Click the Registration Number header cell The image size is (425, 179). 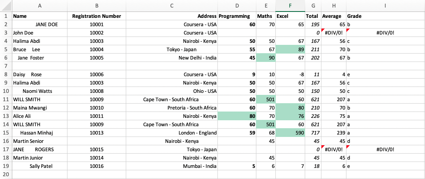point(96,16)
